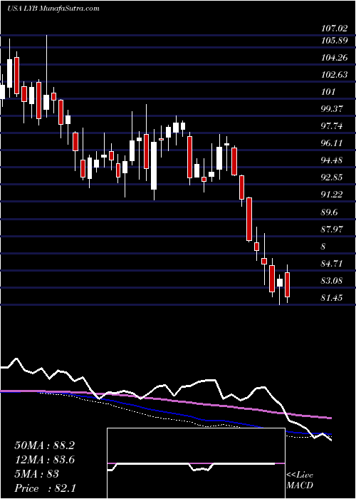Image resolution: width=356 pixels, height=499 pixels.
Task: Click the <<Live MACD label
Action: pos(300,480)
